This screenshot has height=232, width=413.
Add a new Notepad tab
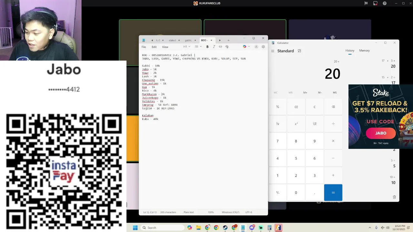[228, 40]
